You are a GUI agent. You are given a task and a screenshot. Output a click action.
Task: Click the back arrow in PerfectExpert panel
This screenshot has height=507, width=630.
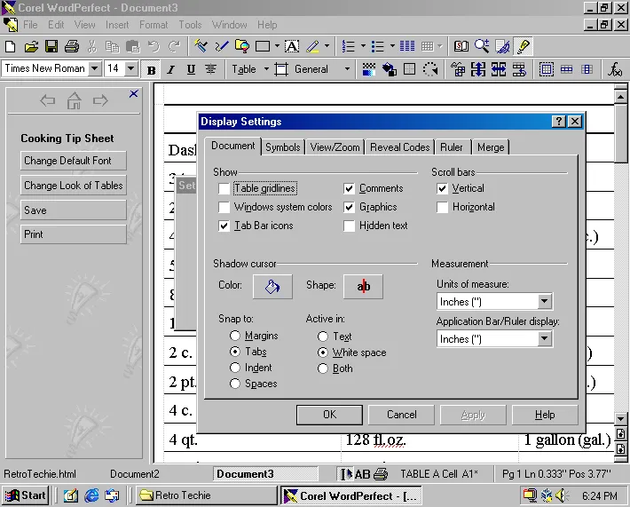48,100
